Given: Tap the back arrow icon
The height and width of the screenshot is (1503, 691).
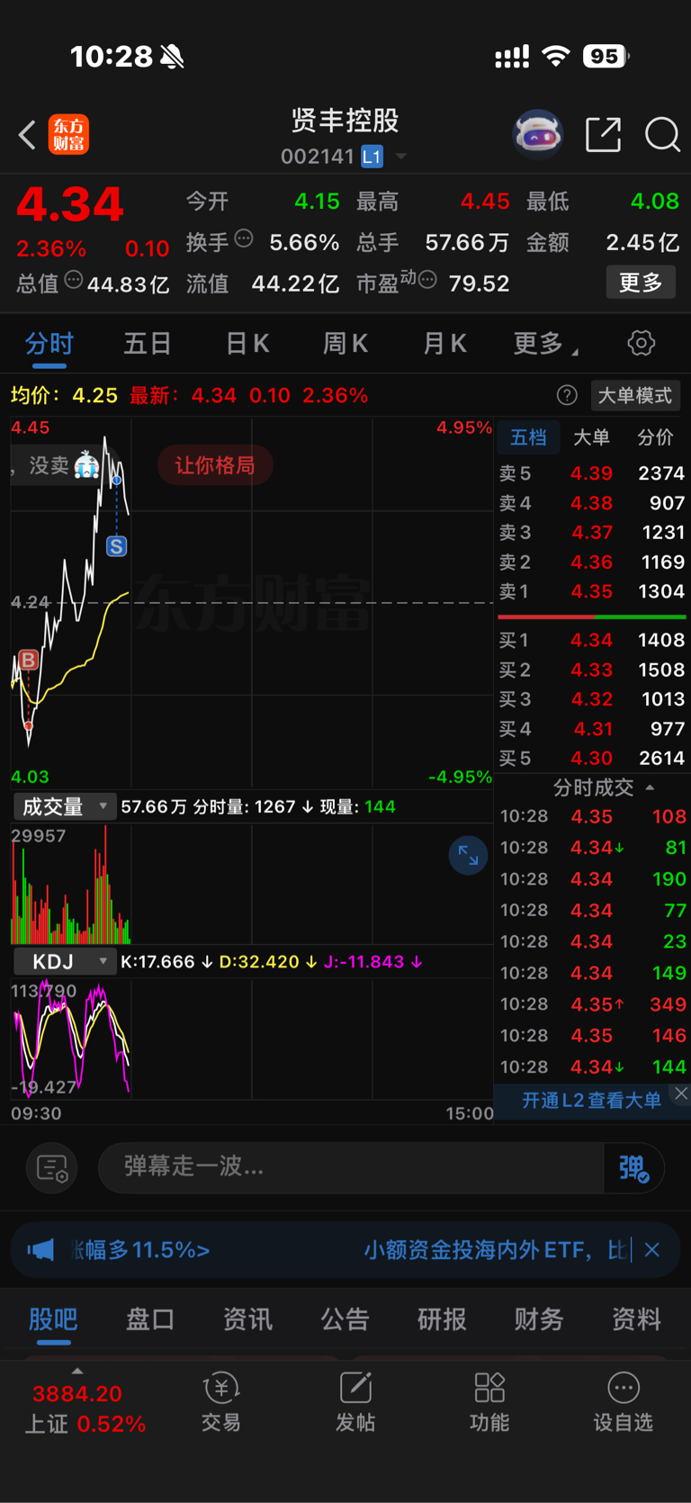Looking at the screenshot, I should (x=27, y=136).
